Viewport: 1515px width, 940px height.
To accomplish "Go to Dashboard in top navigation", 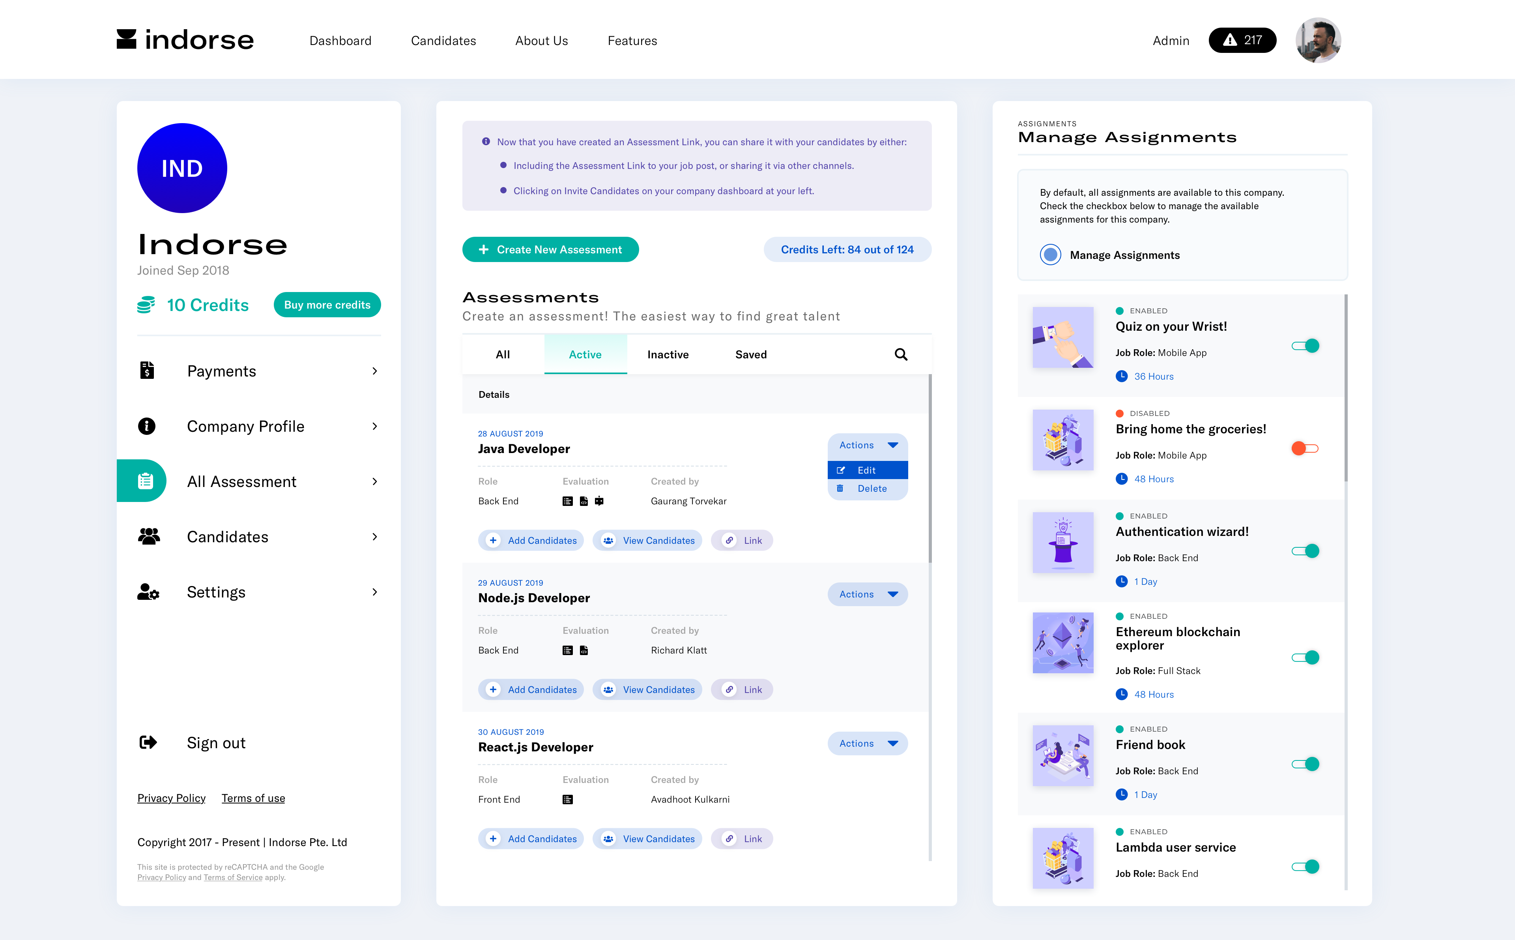I will coord(340,40).
